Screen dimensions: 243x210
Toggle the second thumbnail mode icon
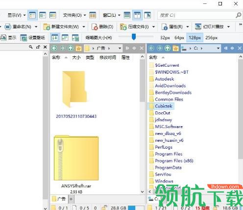[65, 38]
